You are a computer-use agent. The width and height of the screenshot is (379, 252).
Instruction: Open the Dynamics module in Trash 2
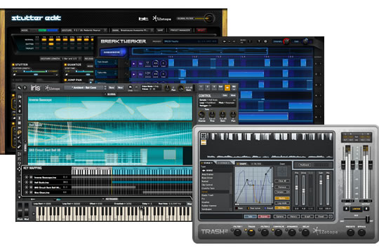point(292,232)
